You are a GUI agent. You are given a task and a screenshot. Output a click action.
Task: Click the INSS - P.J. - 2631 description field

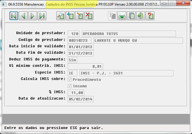point(127,73)
